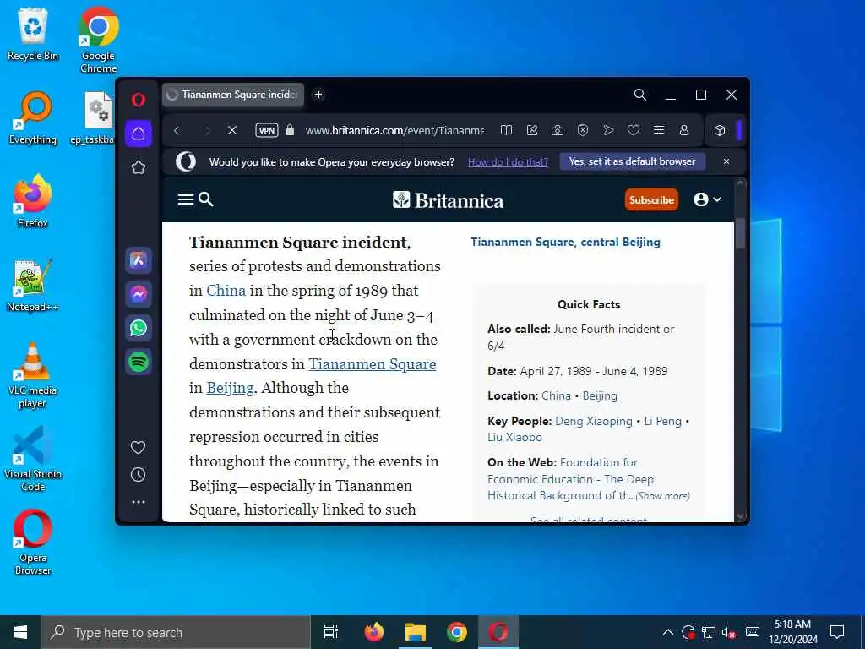Open the Opera account profile icon

684,130
